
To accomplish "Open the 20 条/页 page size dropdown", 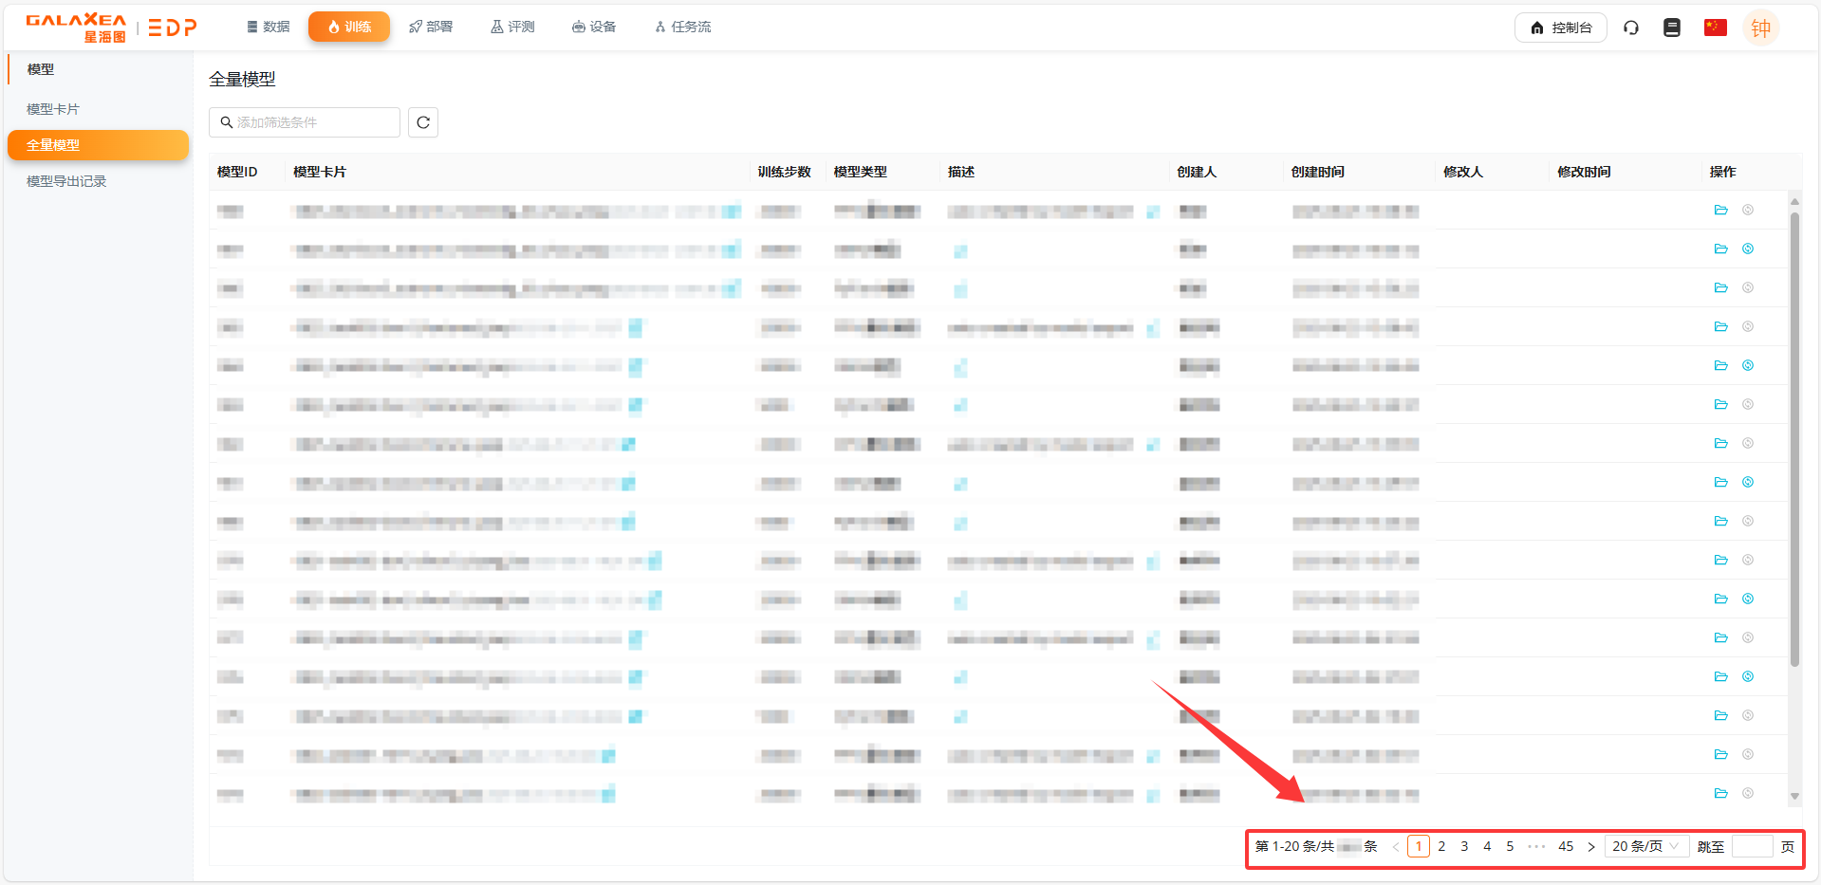I will click(1645, 846).
